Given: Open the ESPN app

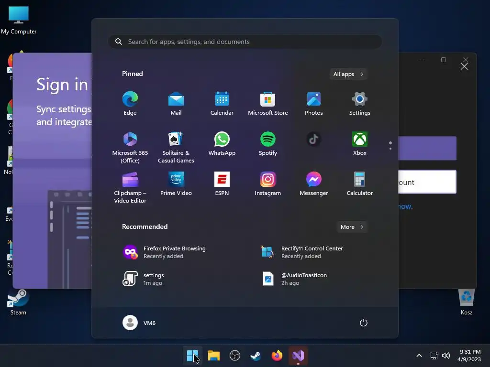Looking at the screenshot, I should tap(222, 184).
